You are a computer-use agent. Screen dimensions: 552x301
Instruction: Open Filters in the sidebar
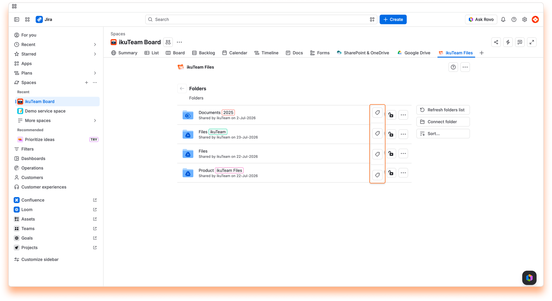click(55, 149)
